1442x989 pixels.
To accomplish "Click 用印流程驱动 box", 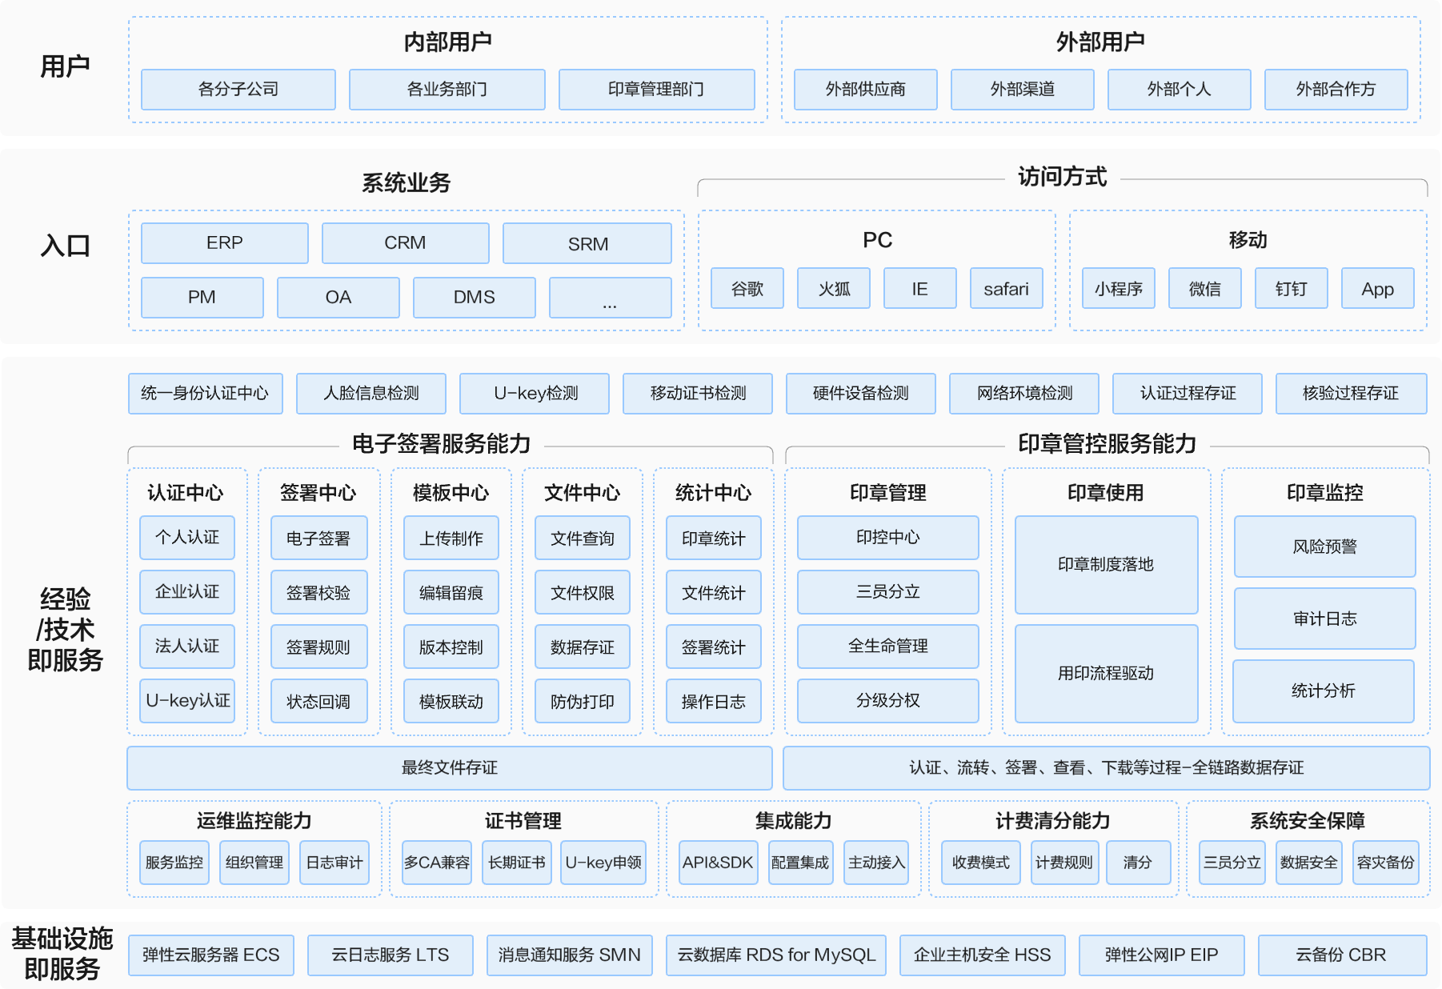I will (x=1107, y=673).
